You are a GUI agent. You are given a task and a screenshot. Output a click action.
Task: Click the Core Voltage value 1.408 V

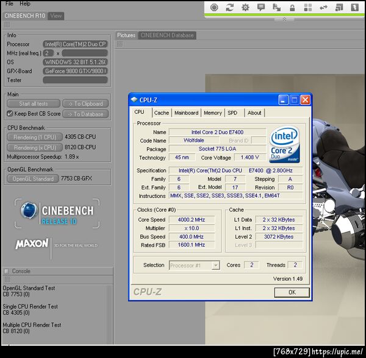[250, 158]
